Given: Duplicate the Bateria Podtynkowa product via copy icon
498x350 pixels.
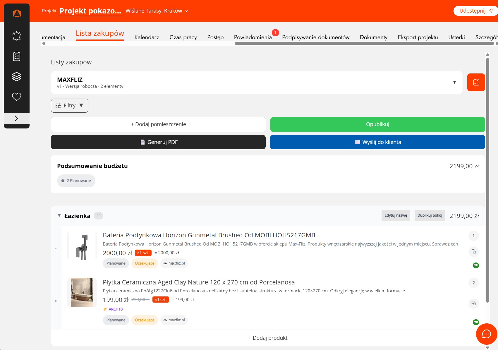Looking at the screenshot, I should coord(473,251).
